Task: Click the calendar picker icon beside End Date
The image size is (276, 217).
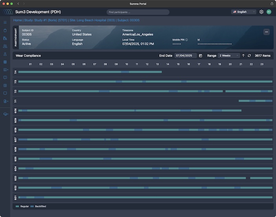Action: pyautogui.click(x=201, y=56)
